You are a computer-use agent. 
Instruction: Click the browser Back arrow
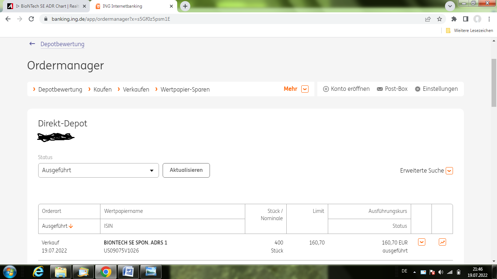pos(8,19)
